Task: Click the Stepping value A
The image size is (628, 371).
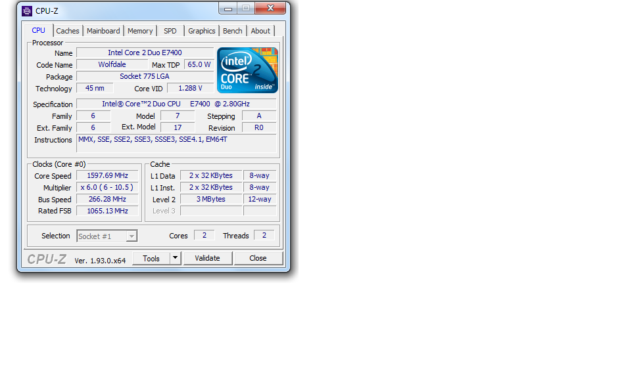Action: tap(259, 116)
